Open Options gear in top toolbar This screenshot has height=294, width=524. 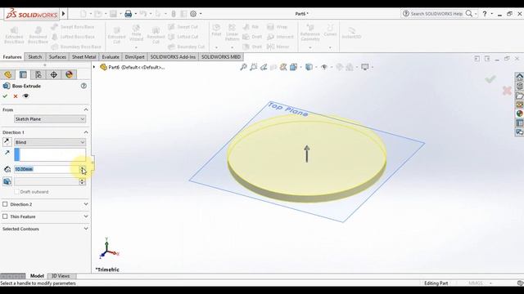[193, 14]
